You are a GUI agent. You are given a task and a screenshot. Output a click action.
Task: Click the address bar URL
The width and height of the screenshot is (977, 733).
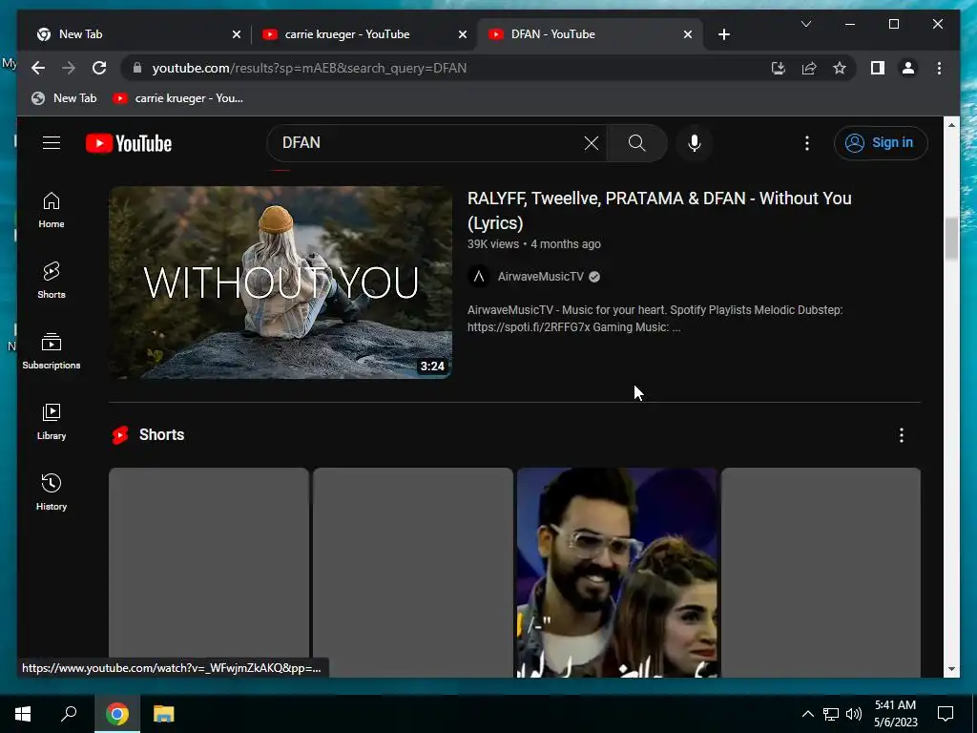click(x=309, y=68)
